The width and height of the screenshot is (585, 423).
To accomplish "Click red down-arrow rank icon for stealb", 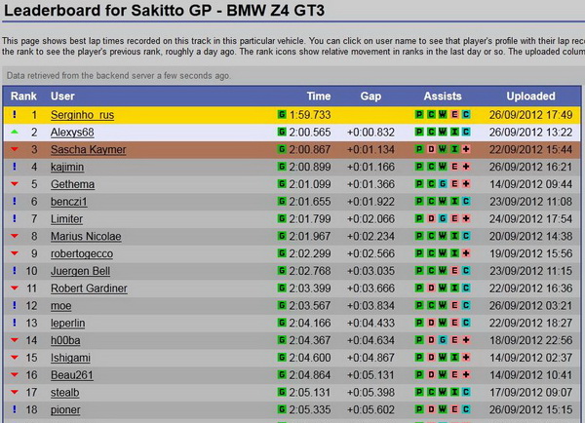I will click(15, 392).
